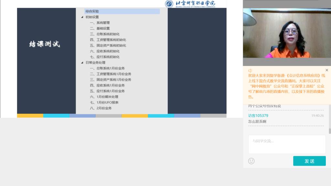The height and width of the screenshot is (186, 331).
Task: Click the 与同学交流 chat input box
Action: (x=287, y=144)
